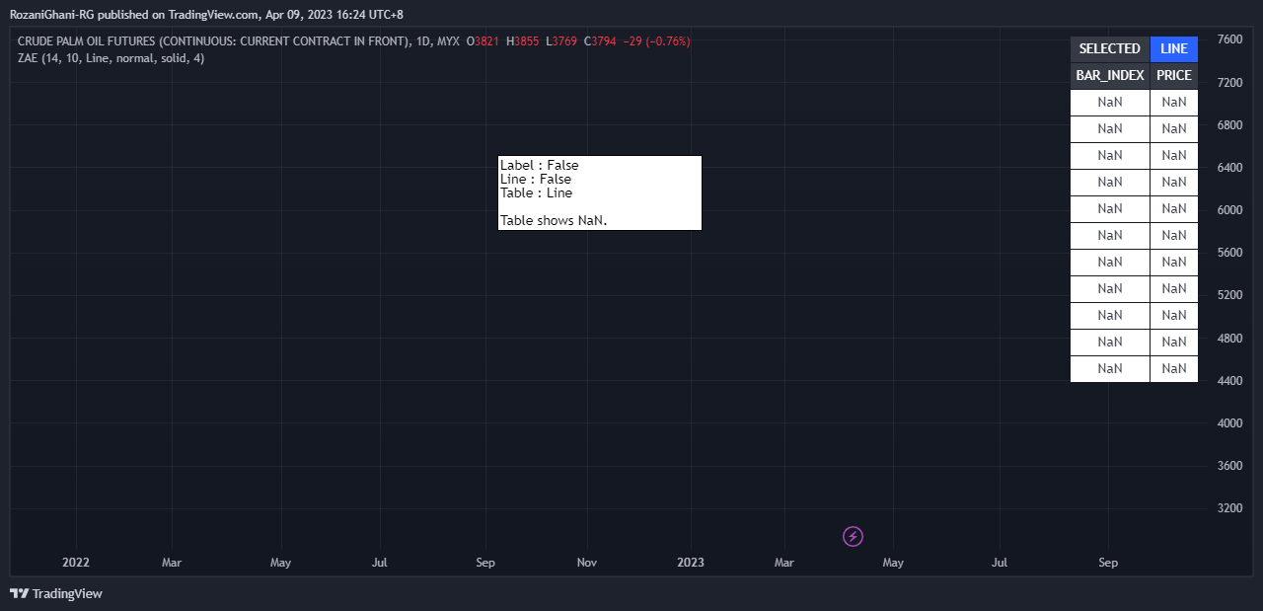1263x611 pixels.
Task: Click the 'Line : False' text line
Action: [x=536, y=179]
